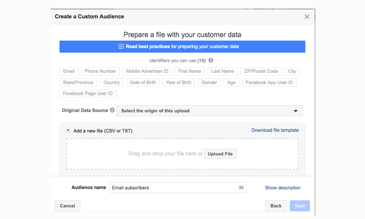Viewport: 365px width, 219px height.
Task: Click the Email identifier tag
Action: pyautogui.click(x=69, y=71)
